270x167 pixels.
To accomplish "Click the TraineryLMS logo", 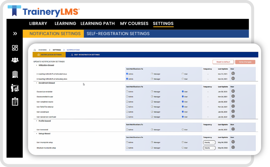I will (44, 11).
